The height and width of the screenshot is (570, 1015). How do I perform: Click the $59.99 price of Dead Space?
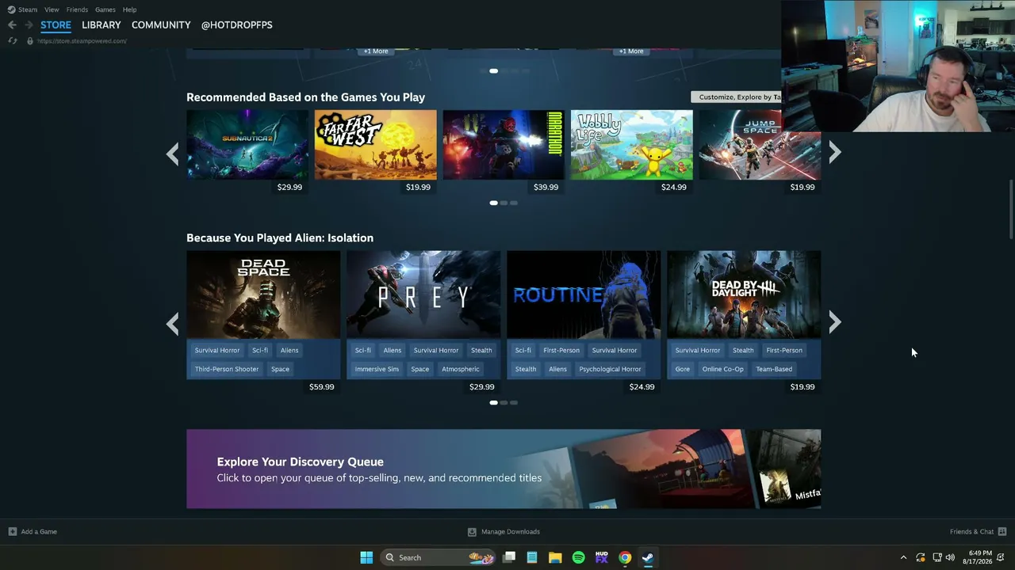pos(321,387)
